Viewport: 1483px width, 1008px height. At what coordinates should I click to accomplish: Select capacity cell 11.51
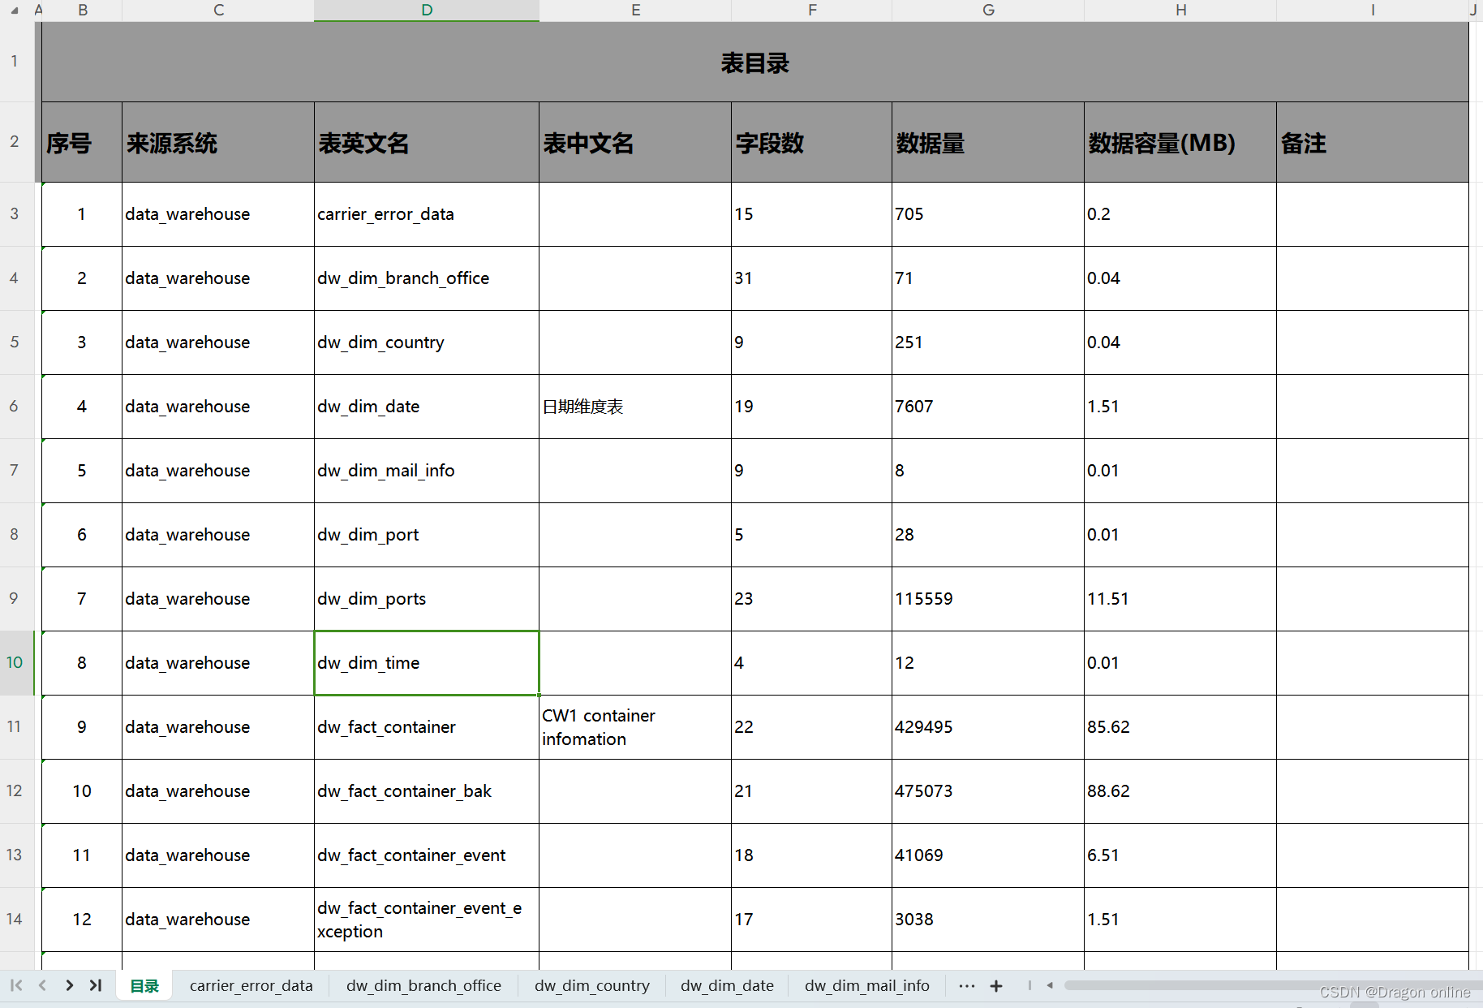pyautogui.click(x=1180, y=599)
